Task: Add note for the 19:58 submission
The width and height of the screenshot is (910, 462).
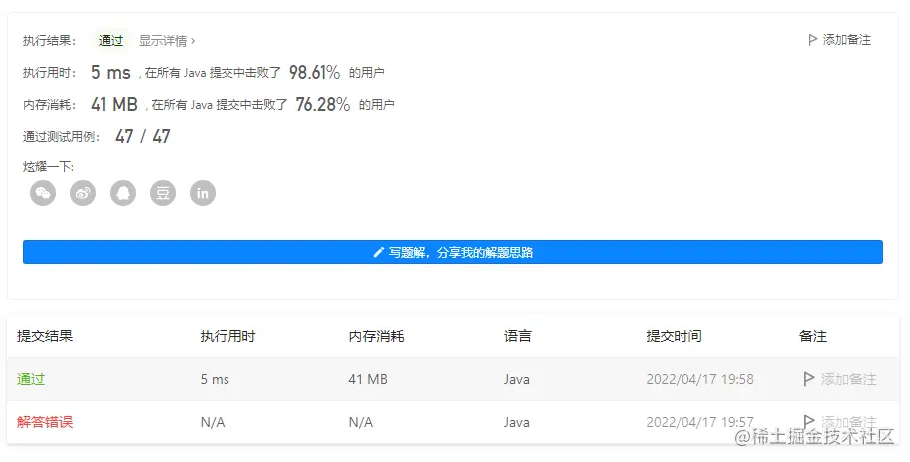Action: click(840, 379)
